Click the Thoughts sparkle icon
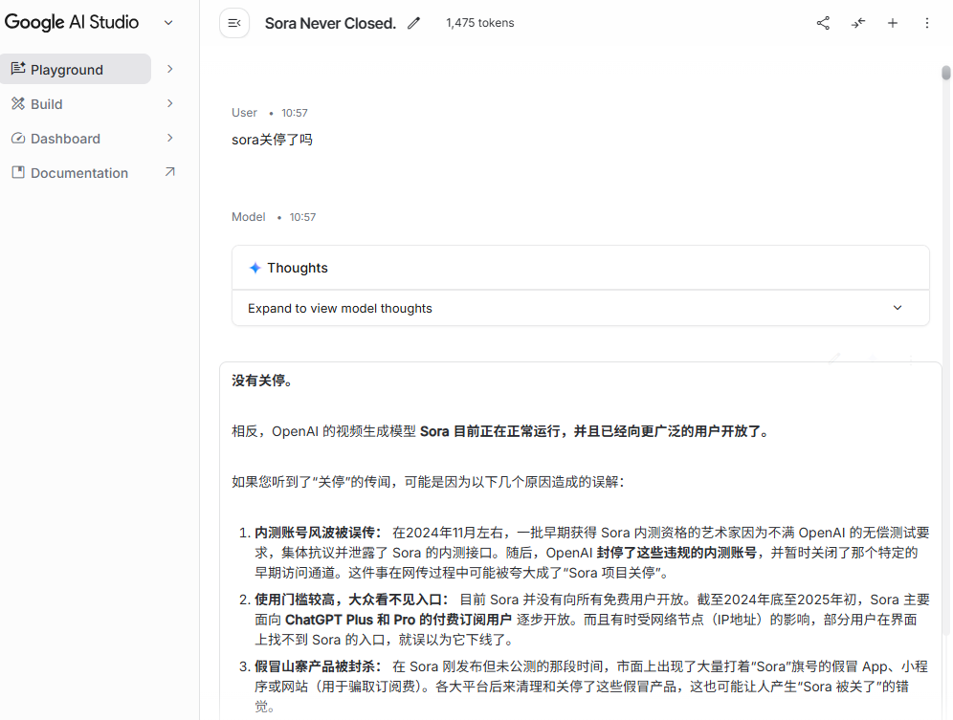Screen dimensions: 953x720 [x=255, y=268]
